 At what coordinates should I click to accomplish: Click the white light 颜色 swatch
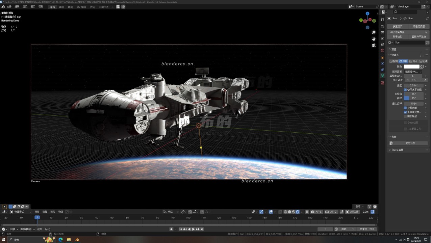tap(411, 66)
